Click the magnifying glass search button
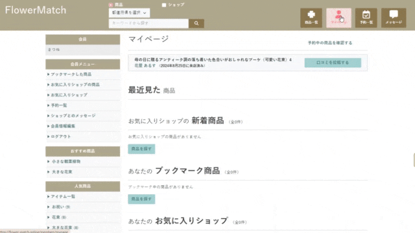This screenshot has height=233, width=415. point(196,23)
